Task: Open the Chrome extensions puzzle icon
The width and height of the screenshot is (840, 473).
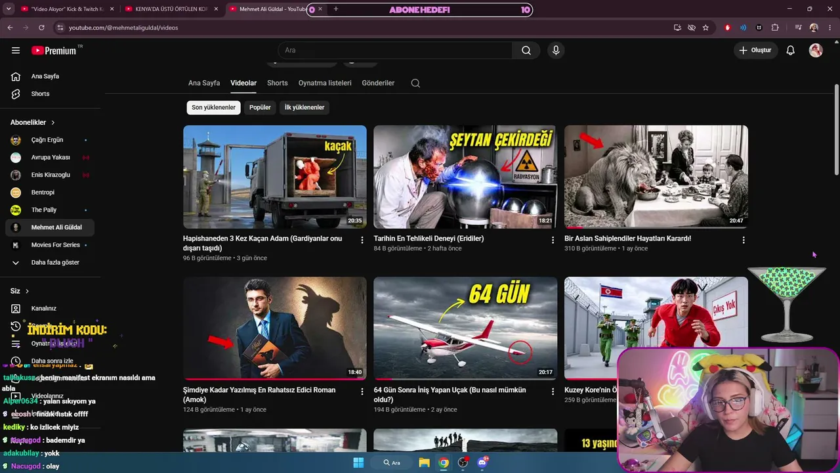Action: pos(775,28)
